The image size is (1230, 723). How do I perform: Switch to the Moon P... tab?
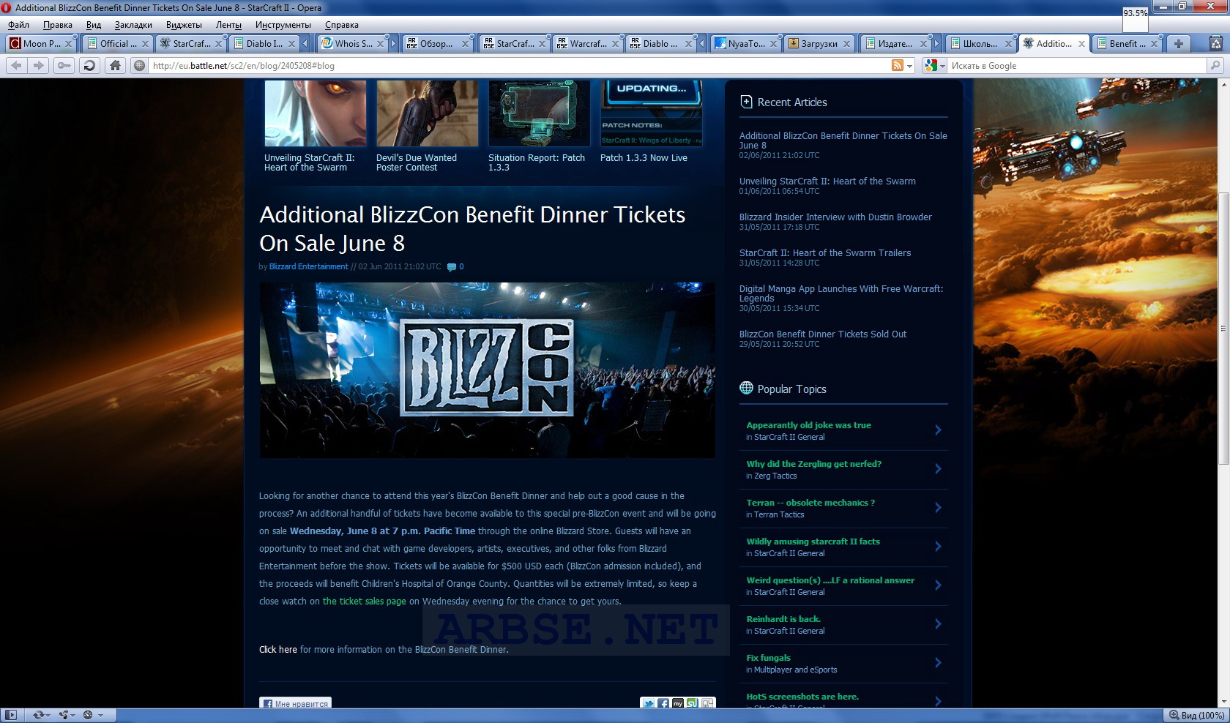coord(41,43)
